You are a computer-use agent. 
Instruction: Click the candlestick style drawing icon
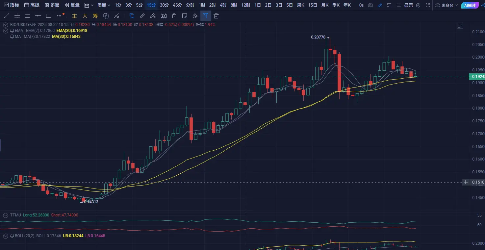coord(164,16)
